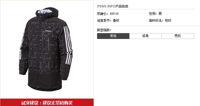Click the 面料织法: 梭织 attribute
The image size is (200, 106).
[160, 20]
